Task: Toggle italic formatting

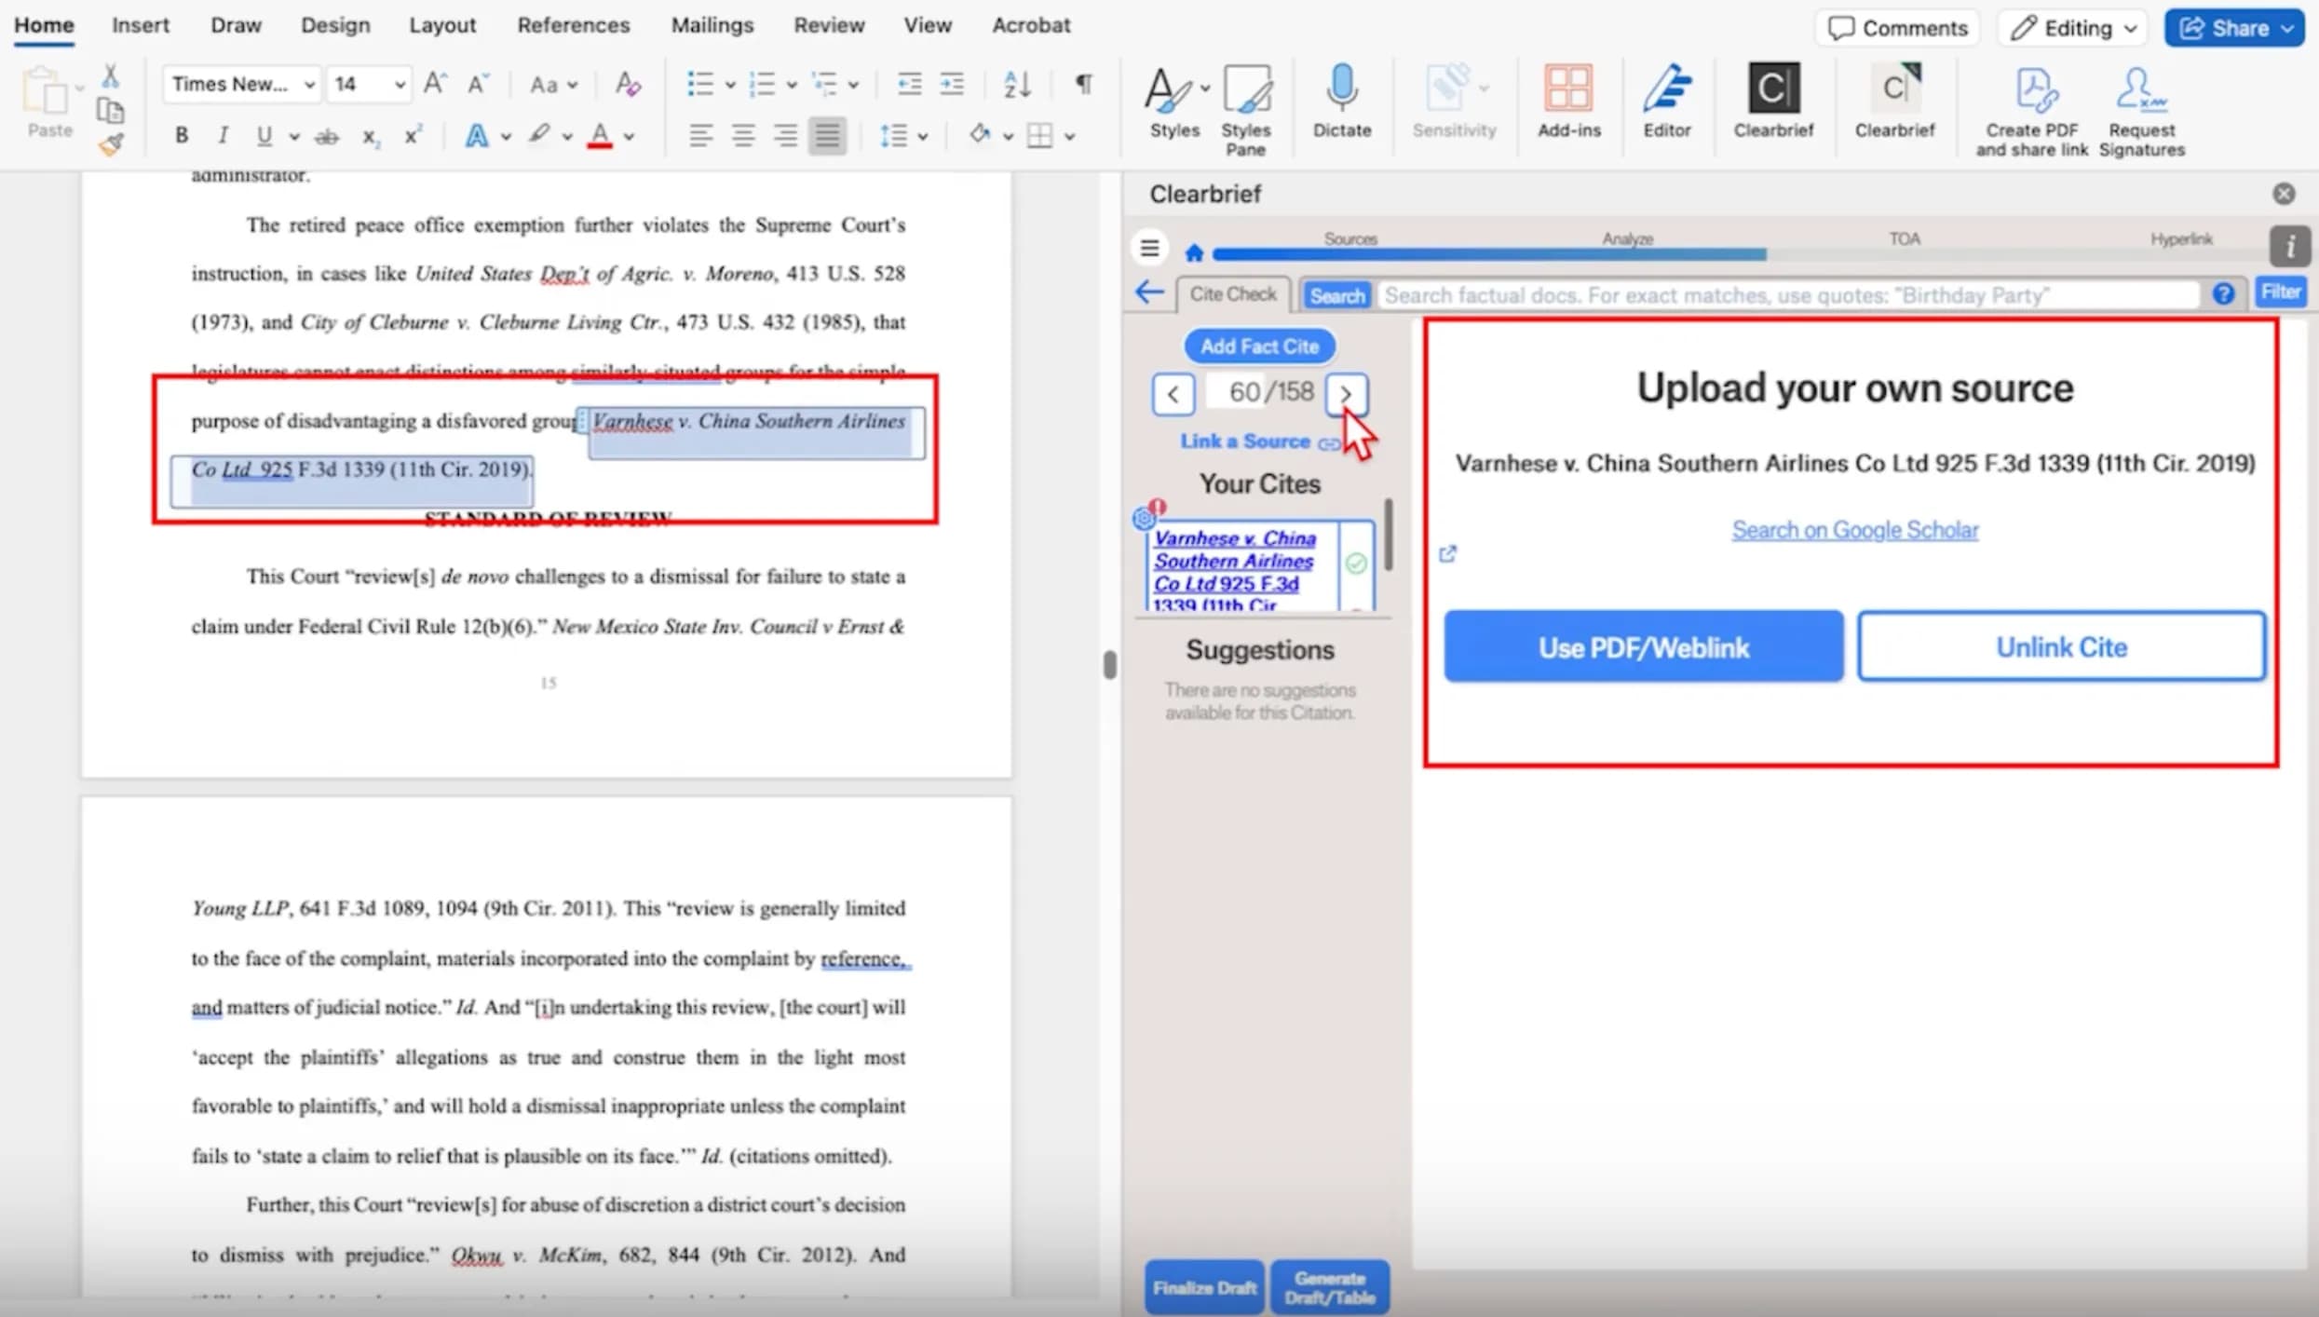Action: tap(223, 135)
